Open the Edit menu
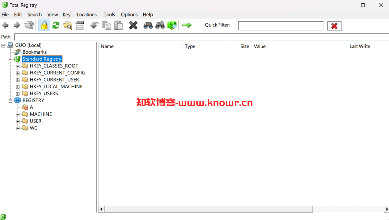 point(18,14)
